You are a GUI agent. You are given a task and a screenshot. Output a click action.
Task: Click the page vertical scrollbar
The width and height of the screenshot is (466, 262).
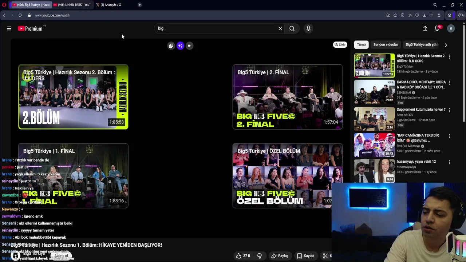464,73
